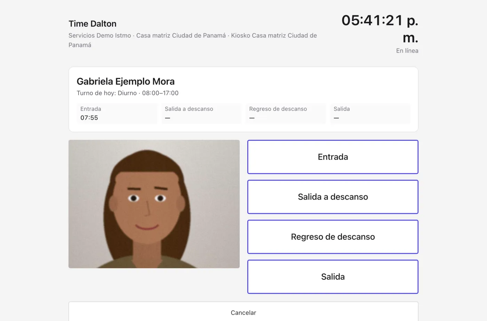Cancel with the Cancelar button
Screen dimensions: 487x321
point(243,312)
